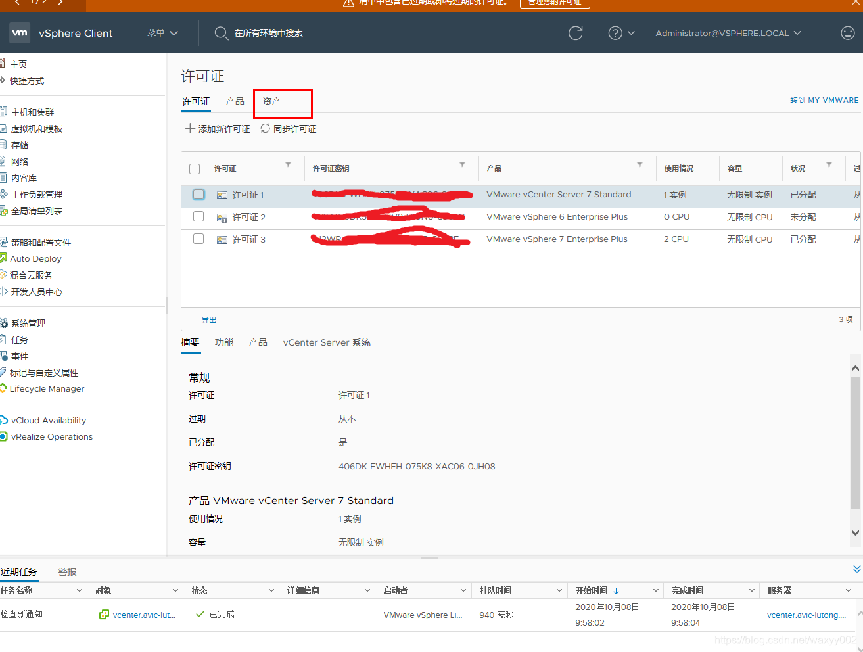Open the 菜单 dropdown
863x652 pixels.
pos(162,33)
